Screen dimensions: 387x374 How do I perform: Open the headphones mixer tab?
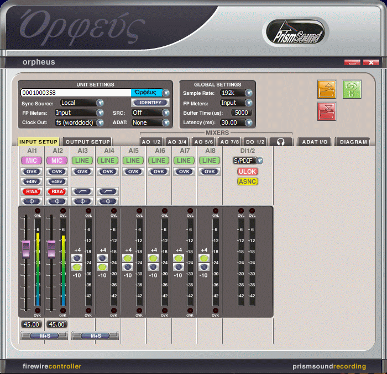point(281,142)
